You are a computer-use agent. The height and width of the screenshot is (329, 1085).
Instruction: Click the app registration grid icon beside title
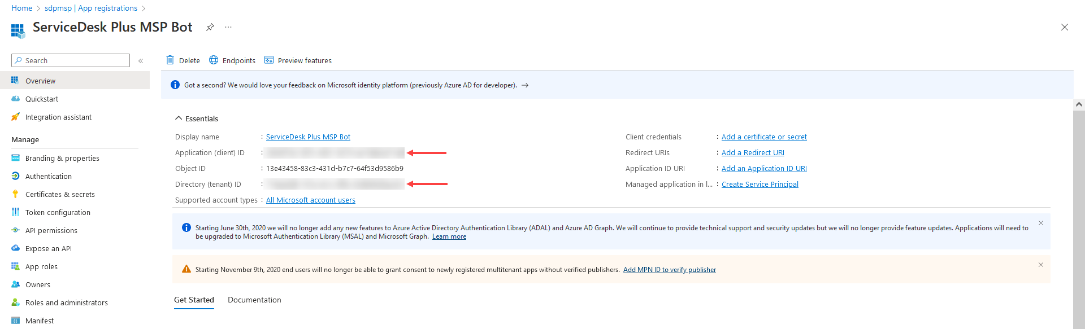(x=18, y=30)
